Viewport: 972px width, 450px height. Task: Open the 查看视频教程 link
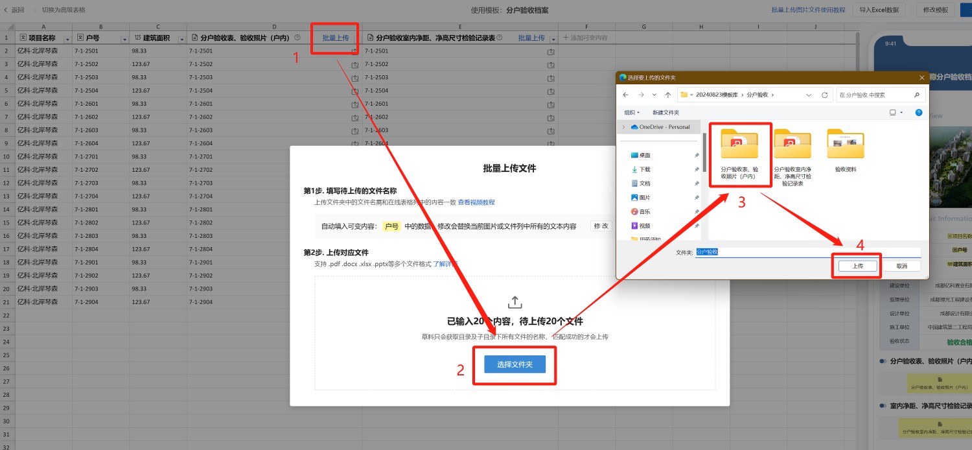(476, 202)
